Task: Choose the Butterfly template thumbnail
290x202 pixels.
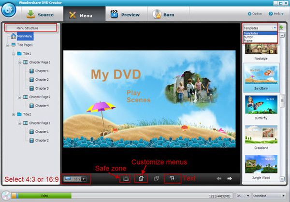Action: (261, 108)
